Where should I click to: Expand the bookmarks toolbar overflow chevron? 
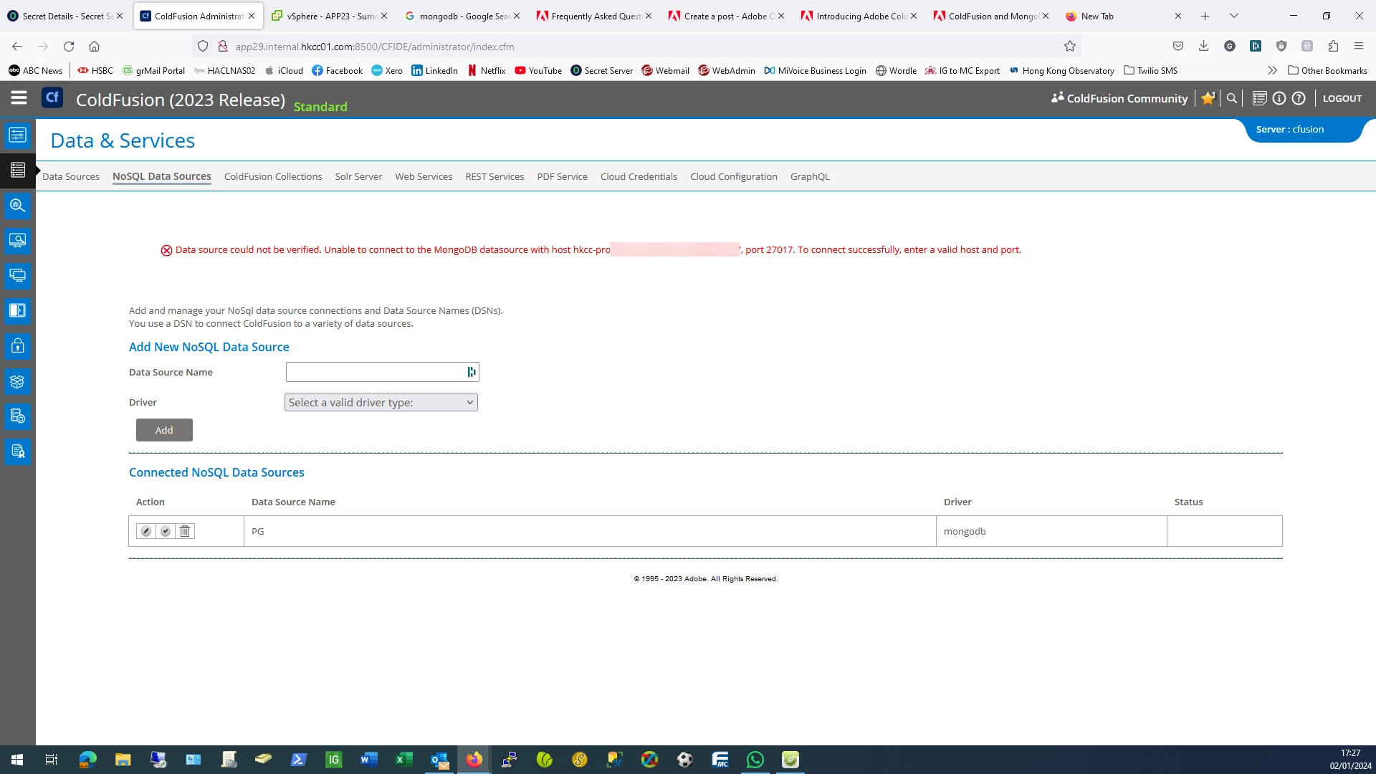coord(1272,70)
